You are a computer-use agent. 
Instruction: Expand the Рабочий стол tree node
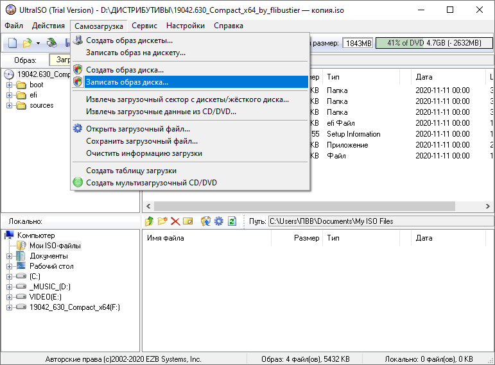coord(9,266)
